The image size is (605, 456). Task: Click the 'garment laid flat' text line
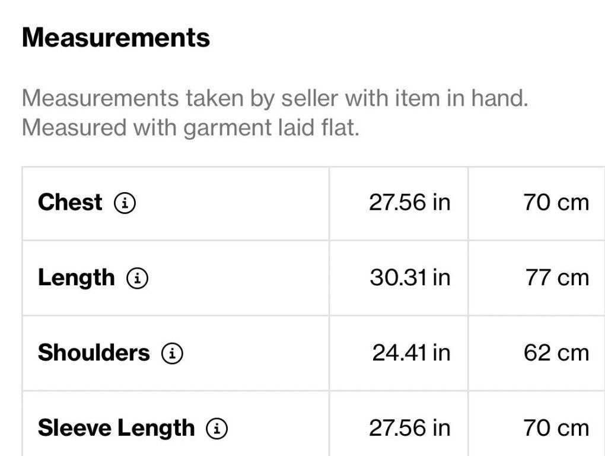pyautogui.click(x=271, y=128)
